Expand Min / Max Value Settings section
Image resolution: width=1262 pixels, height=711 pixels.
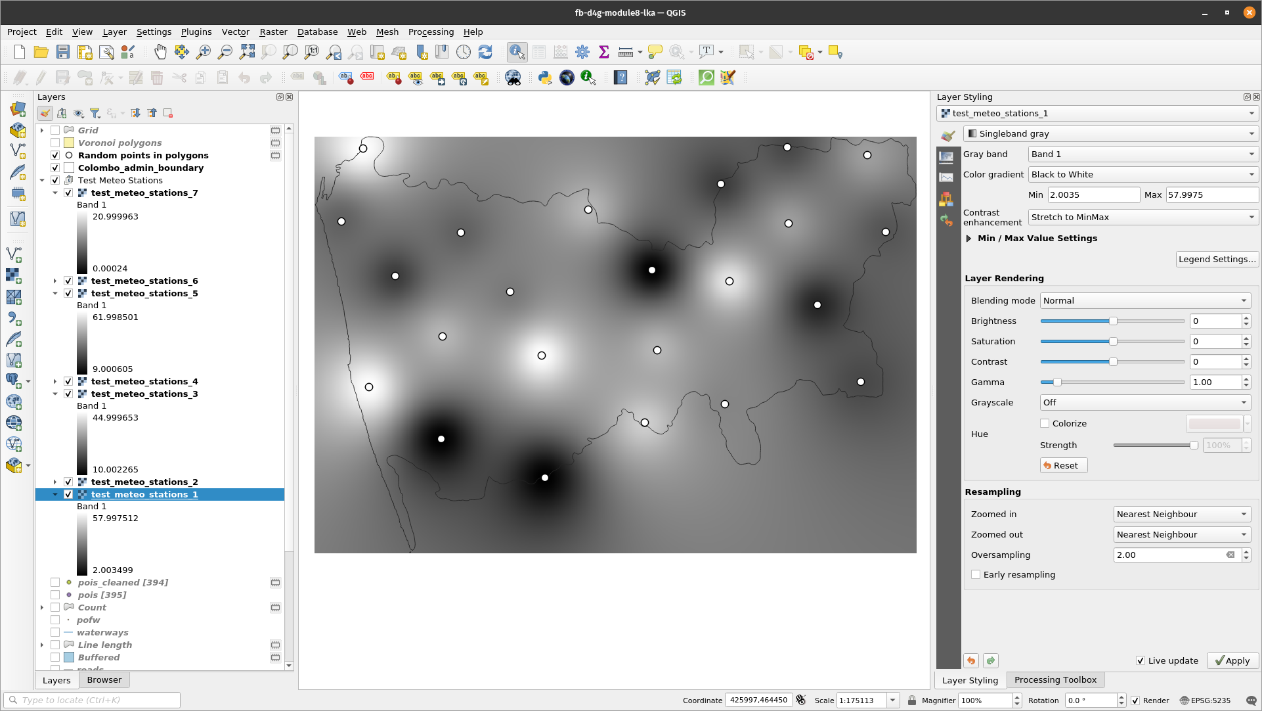969,239
